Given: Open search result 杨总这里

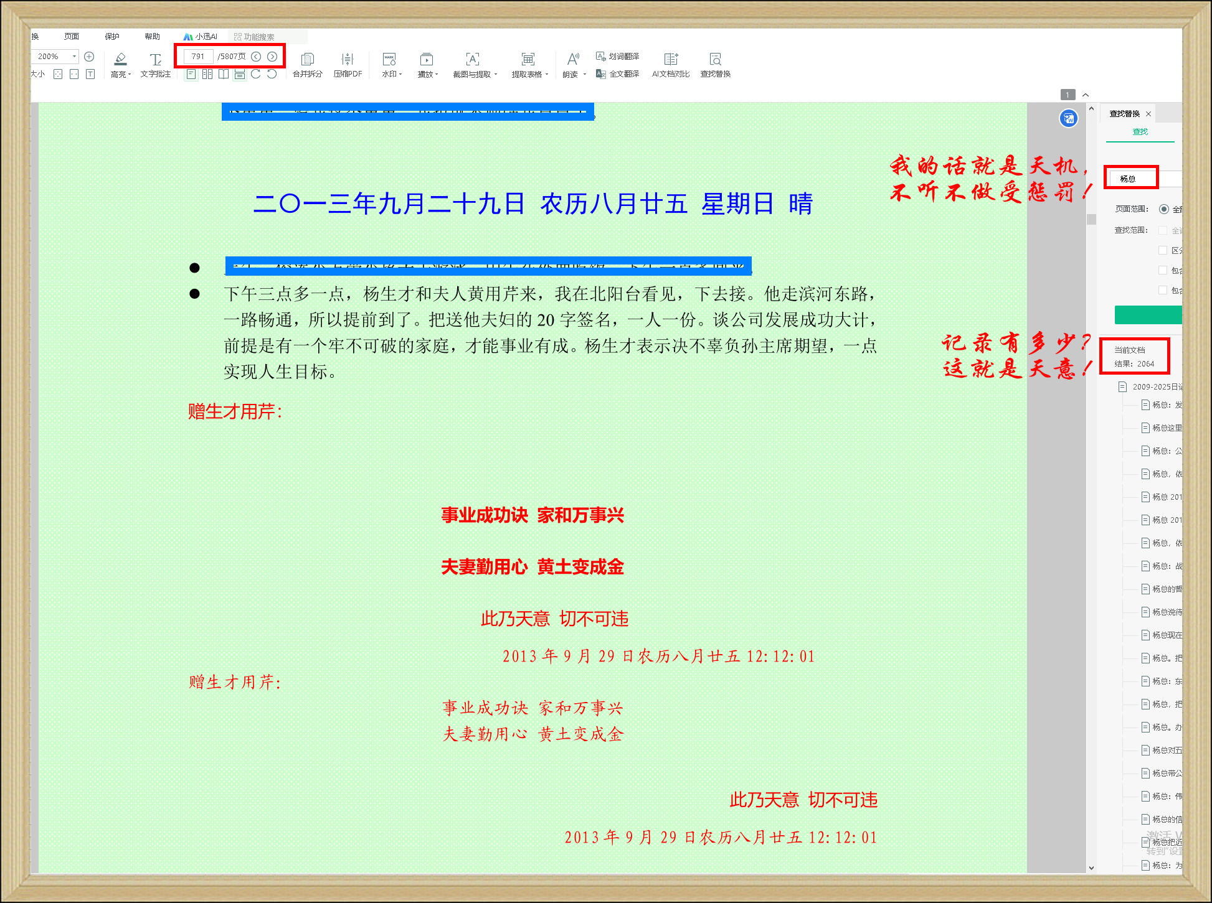Looking at the screenshot, I should (x=1163, y=428).
